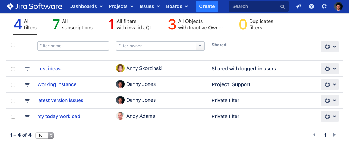Click the filter icon beside my today workload
The width and height of the screenshot is (349, 146).
click(27, 117)
